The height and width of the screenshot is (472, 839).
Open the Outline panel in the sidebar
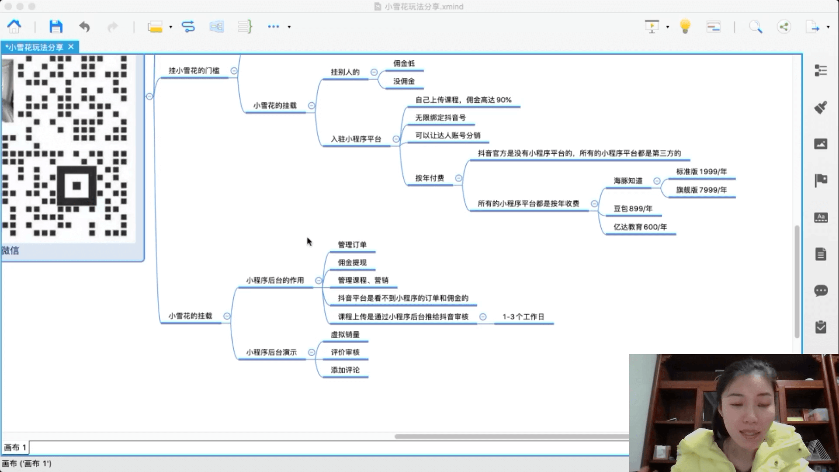tap(821, 70)
